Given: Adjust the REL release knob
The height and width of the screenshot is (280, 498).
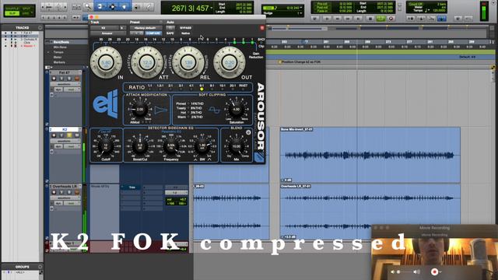Looking at the screenshot, I should pyautogui.click(x=188, y=63).
